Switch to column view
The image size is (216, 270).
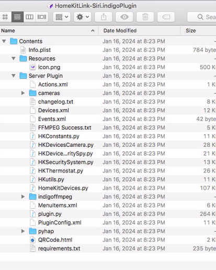click(29, 17)
